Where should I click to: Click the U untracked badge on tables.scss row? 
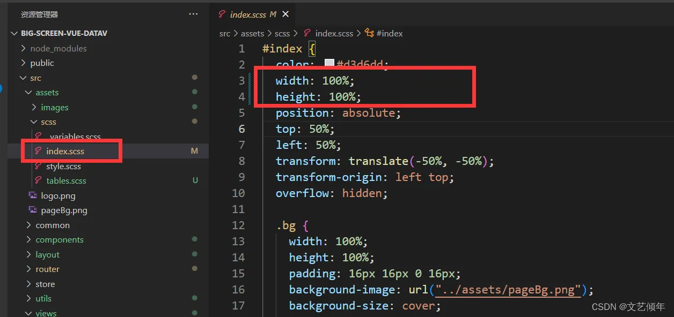[195, 181]
